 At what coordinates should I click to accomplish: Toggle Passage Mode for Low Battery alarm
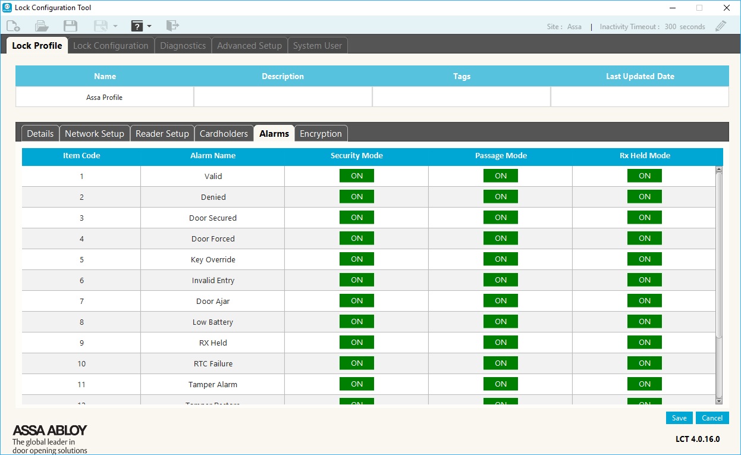tap(501, 322)
